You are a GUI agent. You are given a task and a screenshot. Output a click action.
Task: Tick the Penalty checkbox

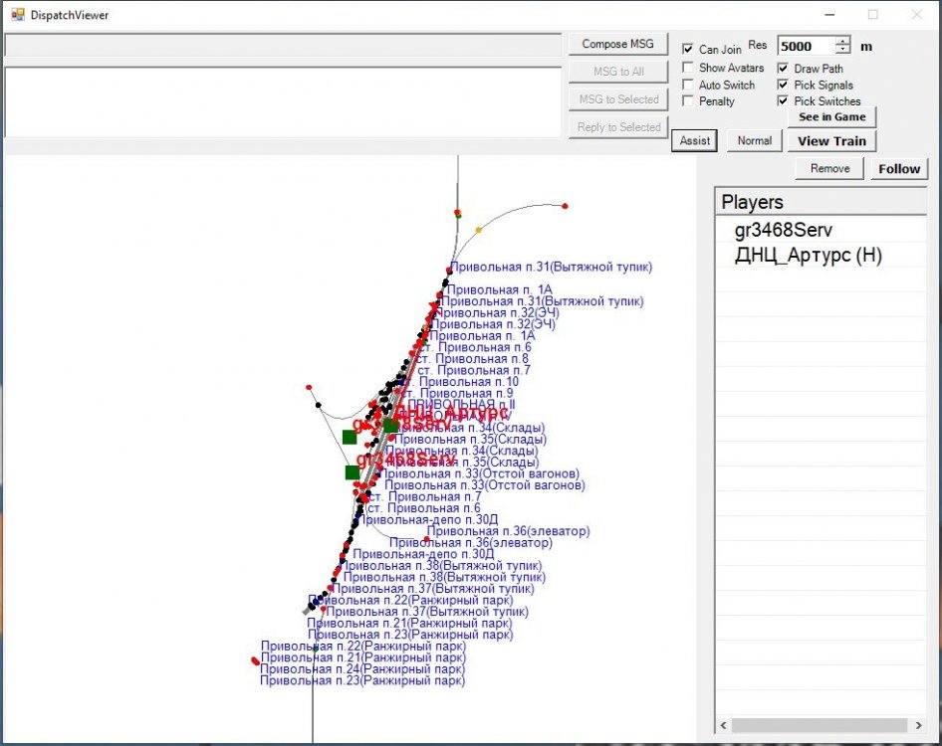click(x=688, y=101)
